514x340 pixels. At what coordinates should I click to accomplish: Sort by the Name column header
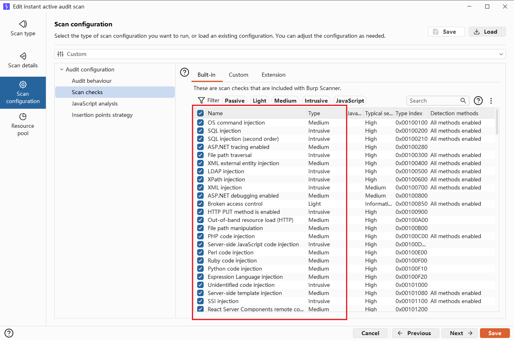point(256,114)
